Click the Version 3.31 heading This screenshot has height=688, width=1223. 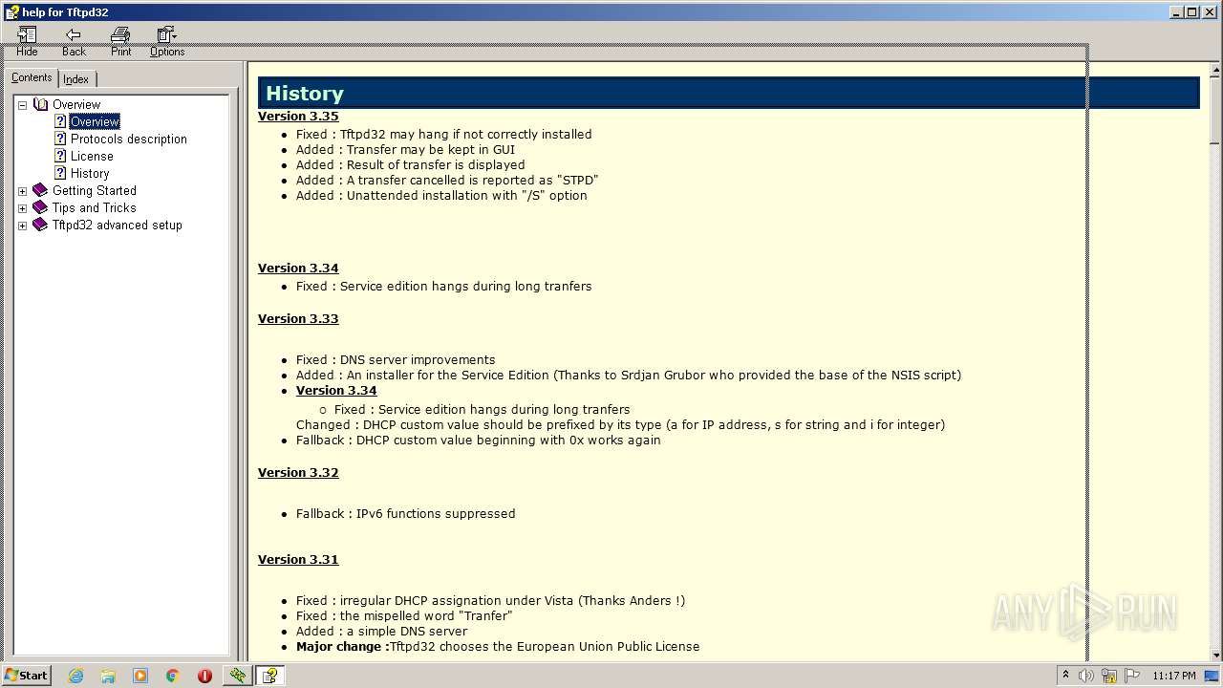pyautogui.click(x=298, y=560)
